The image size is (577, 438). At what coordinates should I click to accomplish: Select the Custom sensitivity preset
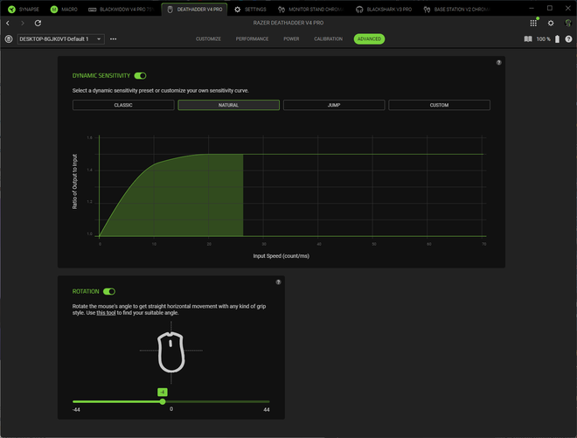click(x=439, y=105)
